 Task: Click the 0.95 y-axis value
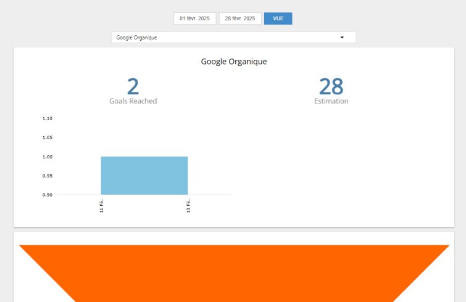pyautogui.click(x=48, y=176)
